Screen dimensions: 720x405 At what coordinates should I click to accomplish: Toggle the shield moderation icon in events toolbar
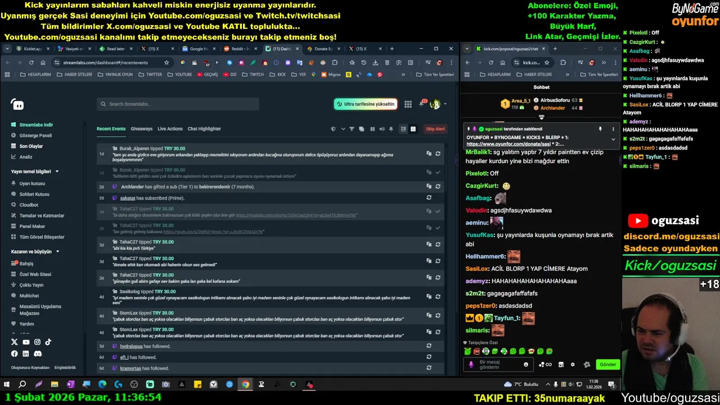click(x=333, y=129)
